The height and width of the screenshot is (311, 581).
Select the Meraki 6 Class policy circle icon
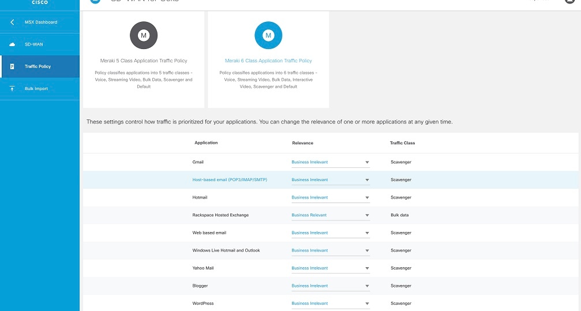(268, 35)
